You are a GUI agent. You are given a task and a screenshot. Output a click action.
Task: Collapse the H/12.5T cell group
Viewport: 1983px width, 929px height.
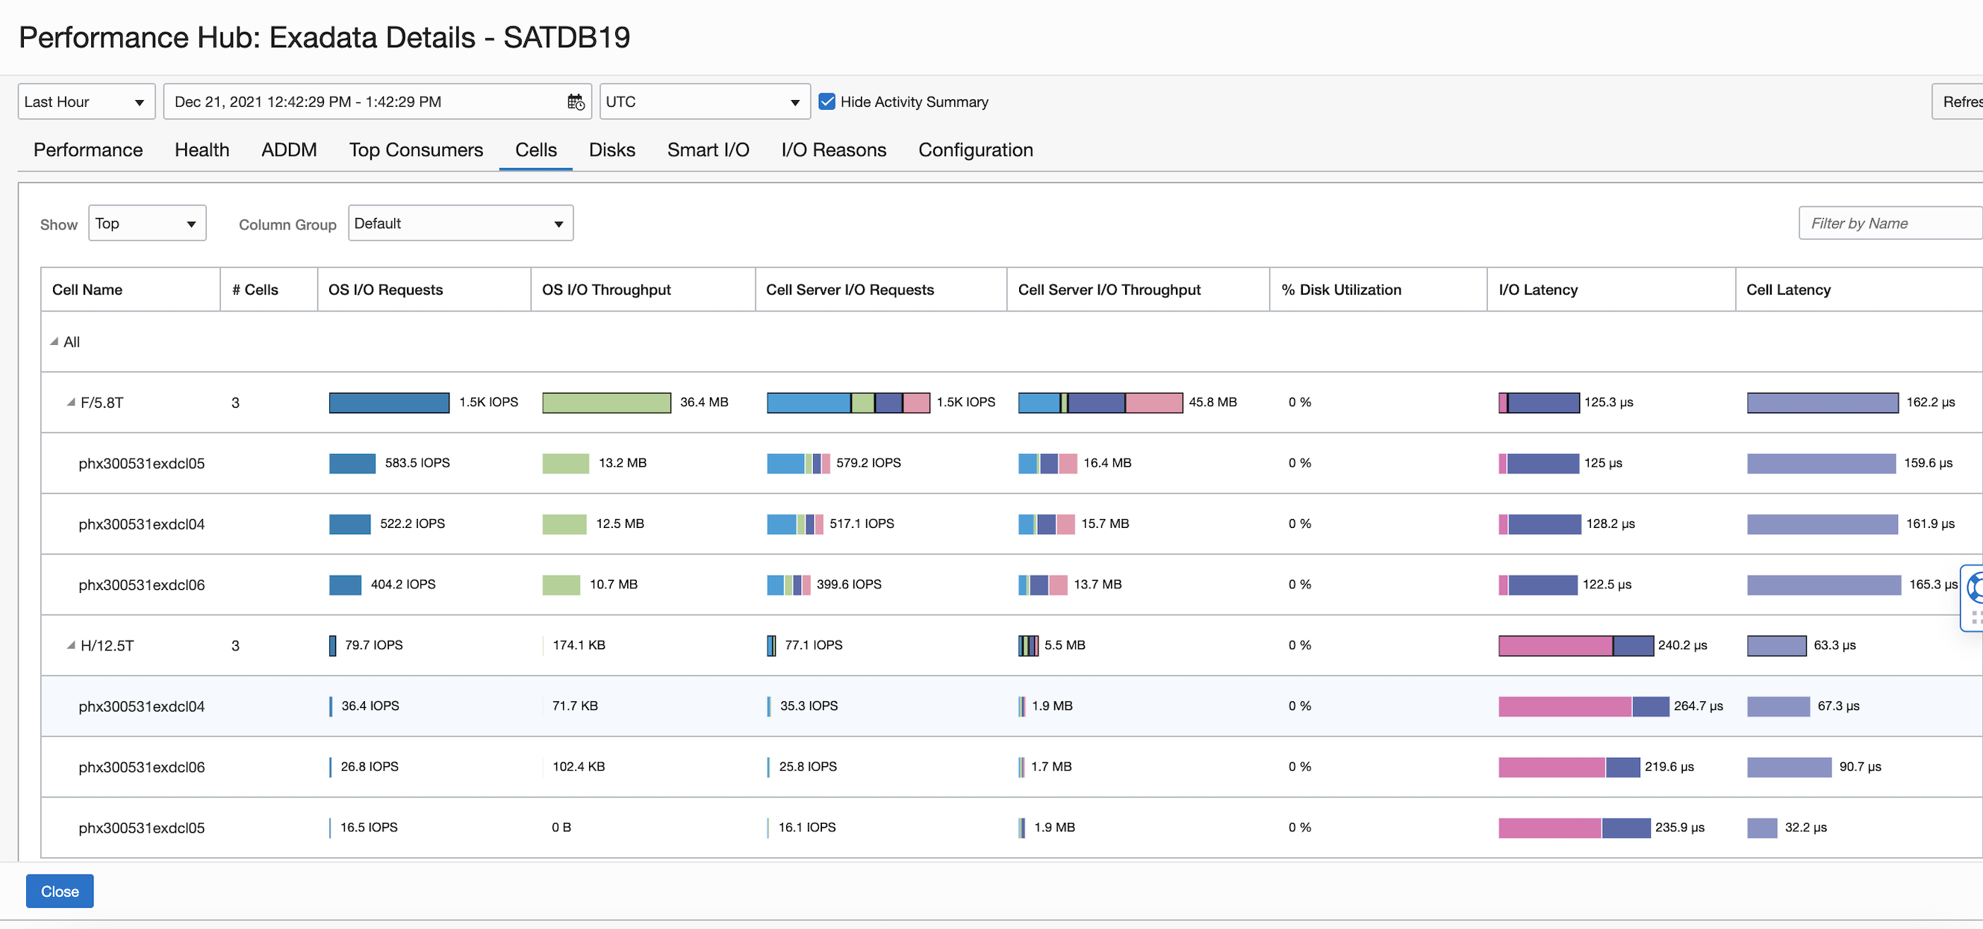[71, 646]
